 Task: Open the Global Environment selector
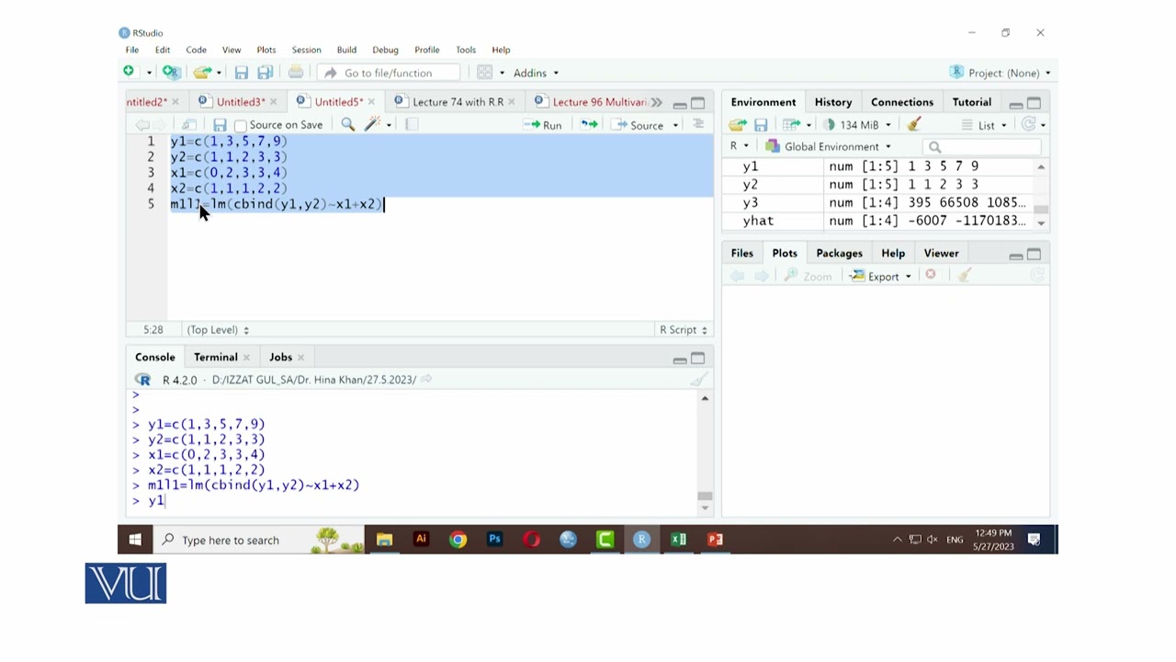point(829,146)
